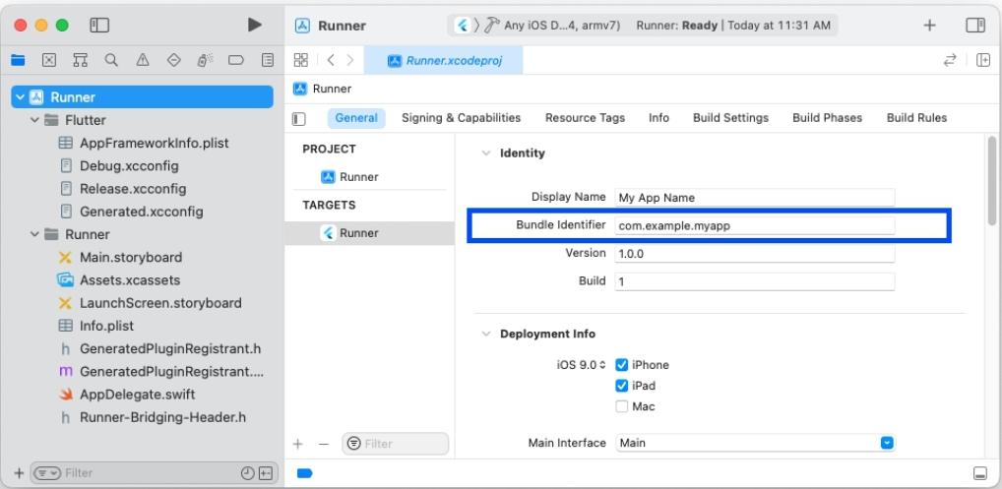The image size is (1002, 489).
Task: Enable the Mac checkbox
Action: (x=621, y=406)
